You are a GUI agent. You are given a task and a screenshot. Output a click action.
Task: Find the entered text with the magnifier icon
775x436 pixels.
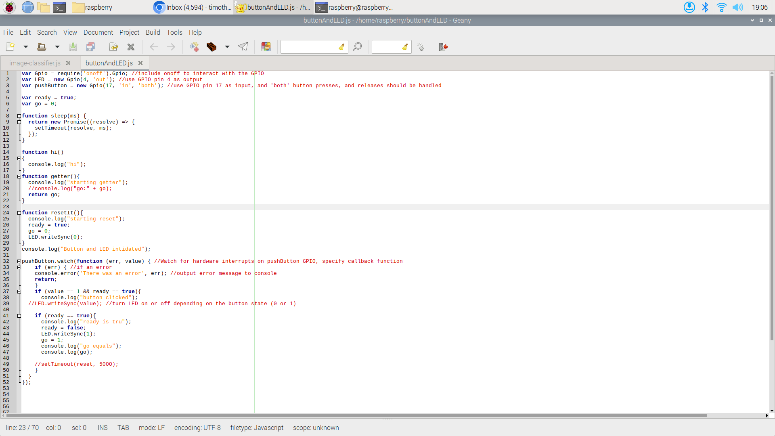(357, 47)
